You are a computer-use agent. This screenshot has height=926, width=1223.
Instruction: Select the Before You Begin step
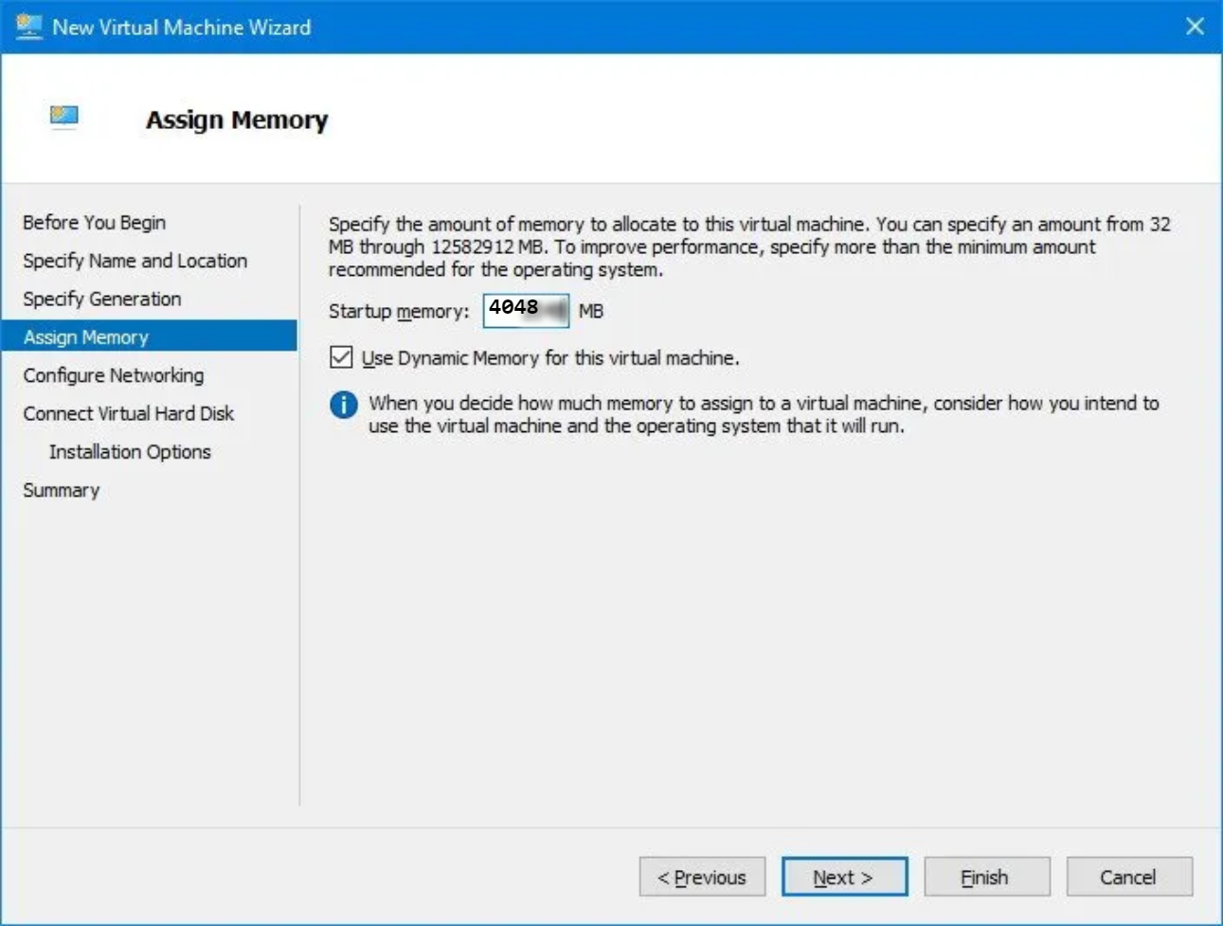[93, 223]
